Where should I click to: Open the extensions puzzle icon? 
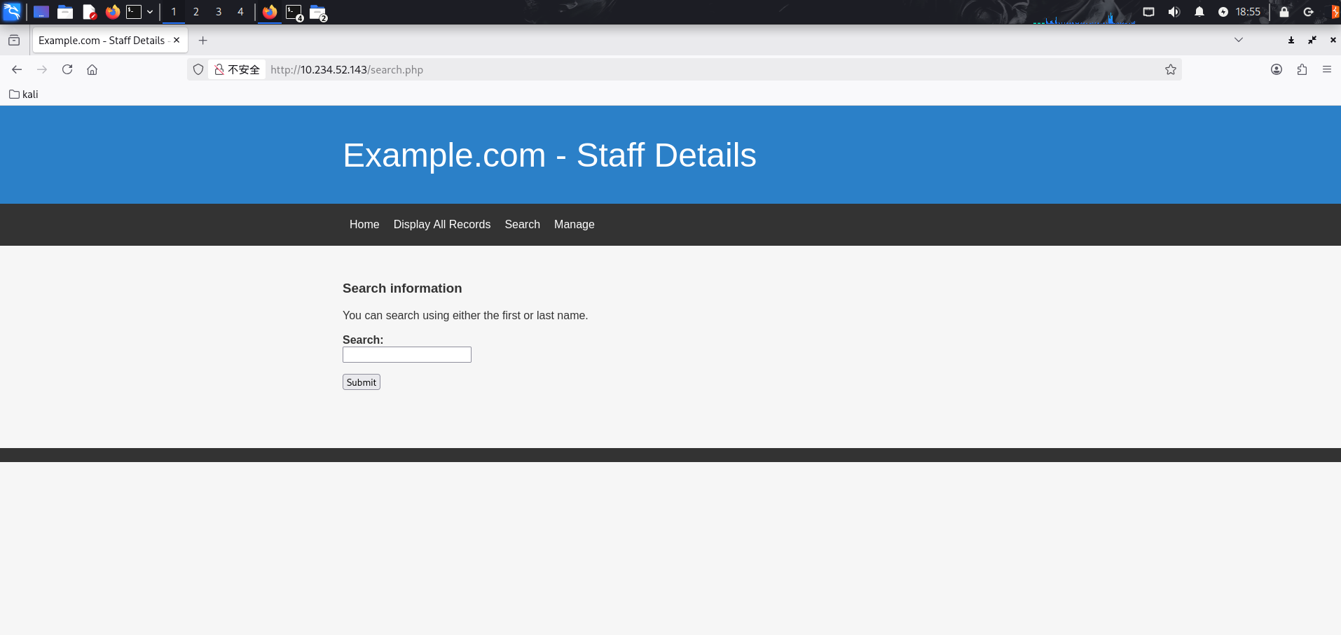[1302, 69]
